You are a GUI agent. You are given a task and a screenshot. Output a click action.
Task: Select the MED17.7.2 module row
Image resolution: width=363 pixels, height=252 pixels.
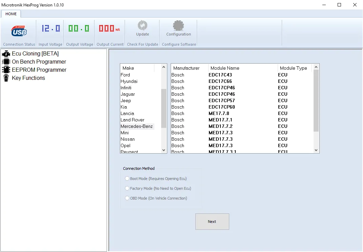[242, 127]
